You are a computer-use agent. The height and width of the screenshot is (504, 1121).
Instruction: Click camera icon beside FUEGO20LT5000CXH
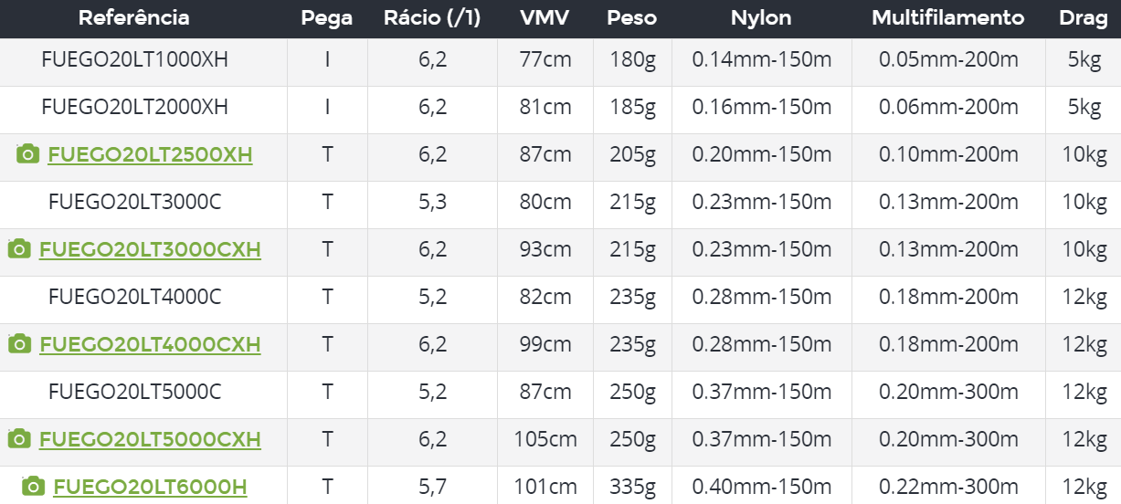[19, 439]
